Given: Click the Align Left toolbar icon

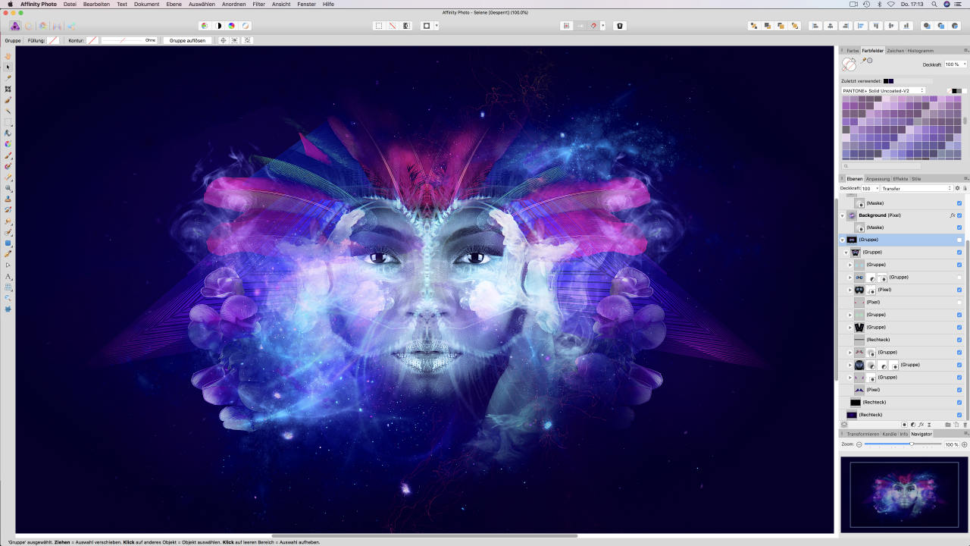Looking at the screenshot, I should coord(816,26).
